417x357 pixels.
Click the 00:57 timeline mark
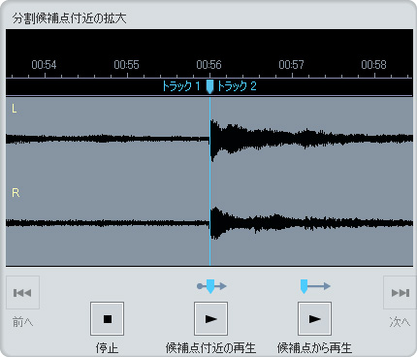click(291, 65)
